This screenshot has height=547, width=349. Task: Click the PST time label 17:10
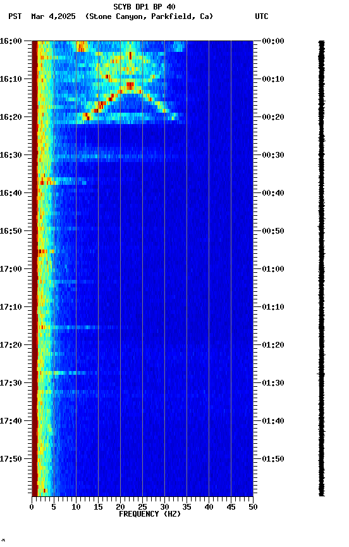coord(11,307)
